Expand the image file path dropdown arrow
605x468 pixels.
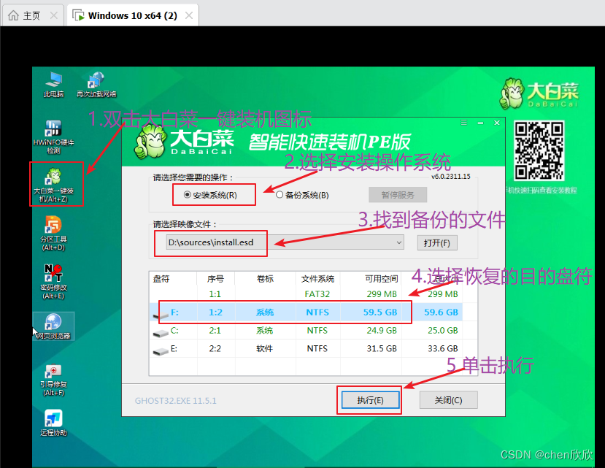[x=399, y=242]
